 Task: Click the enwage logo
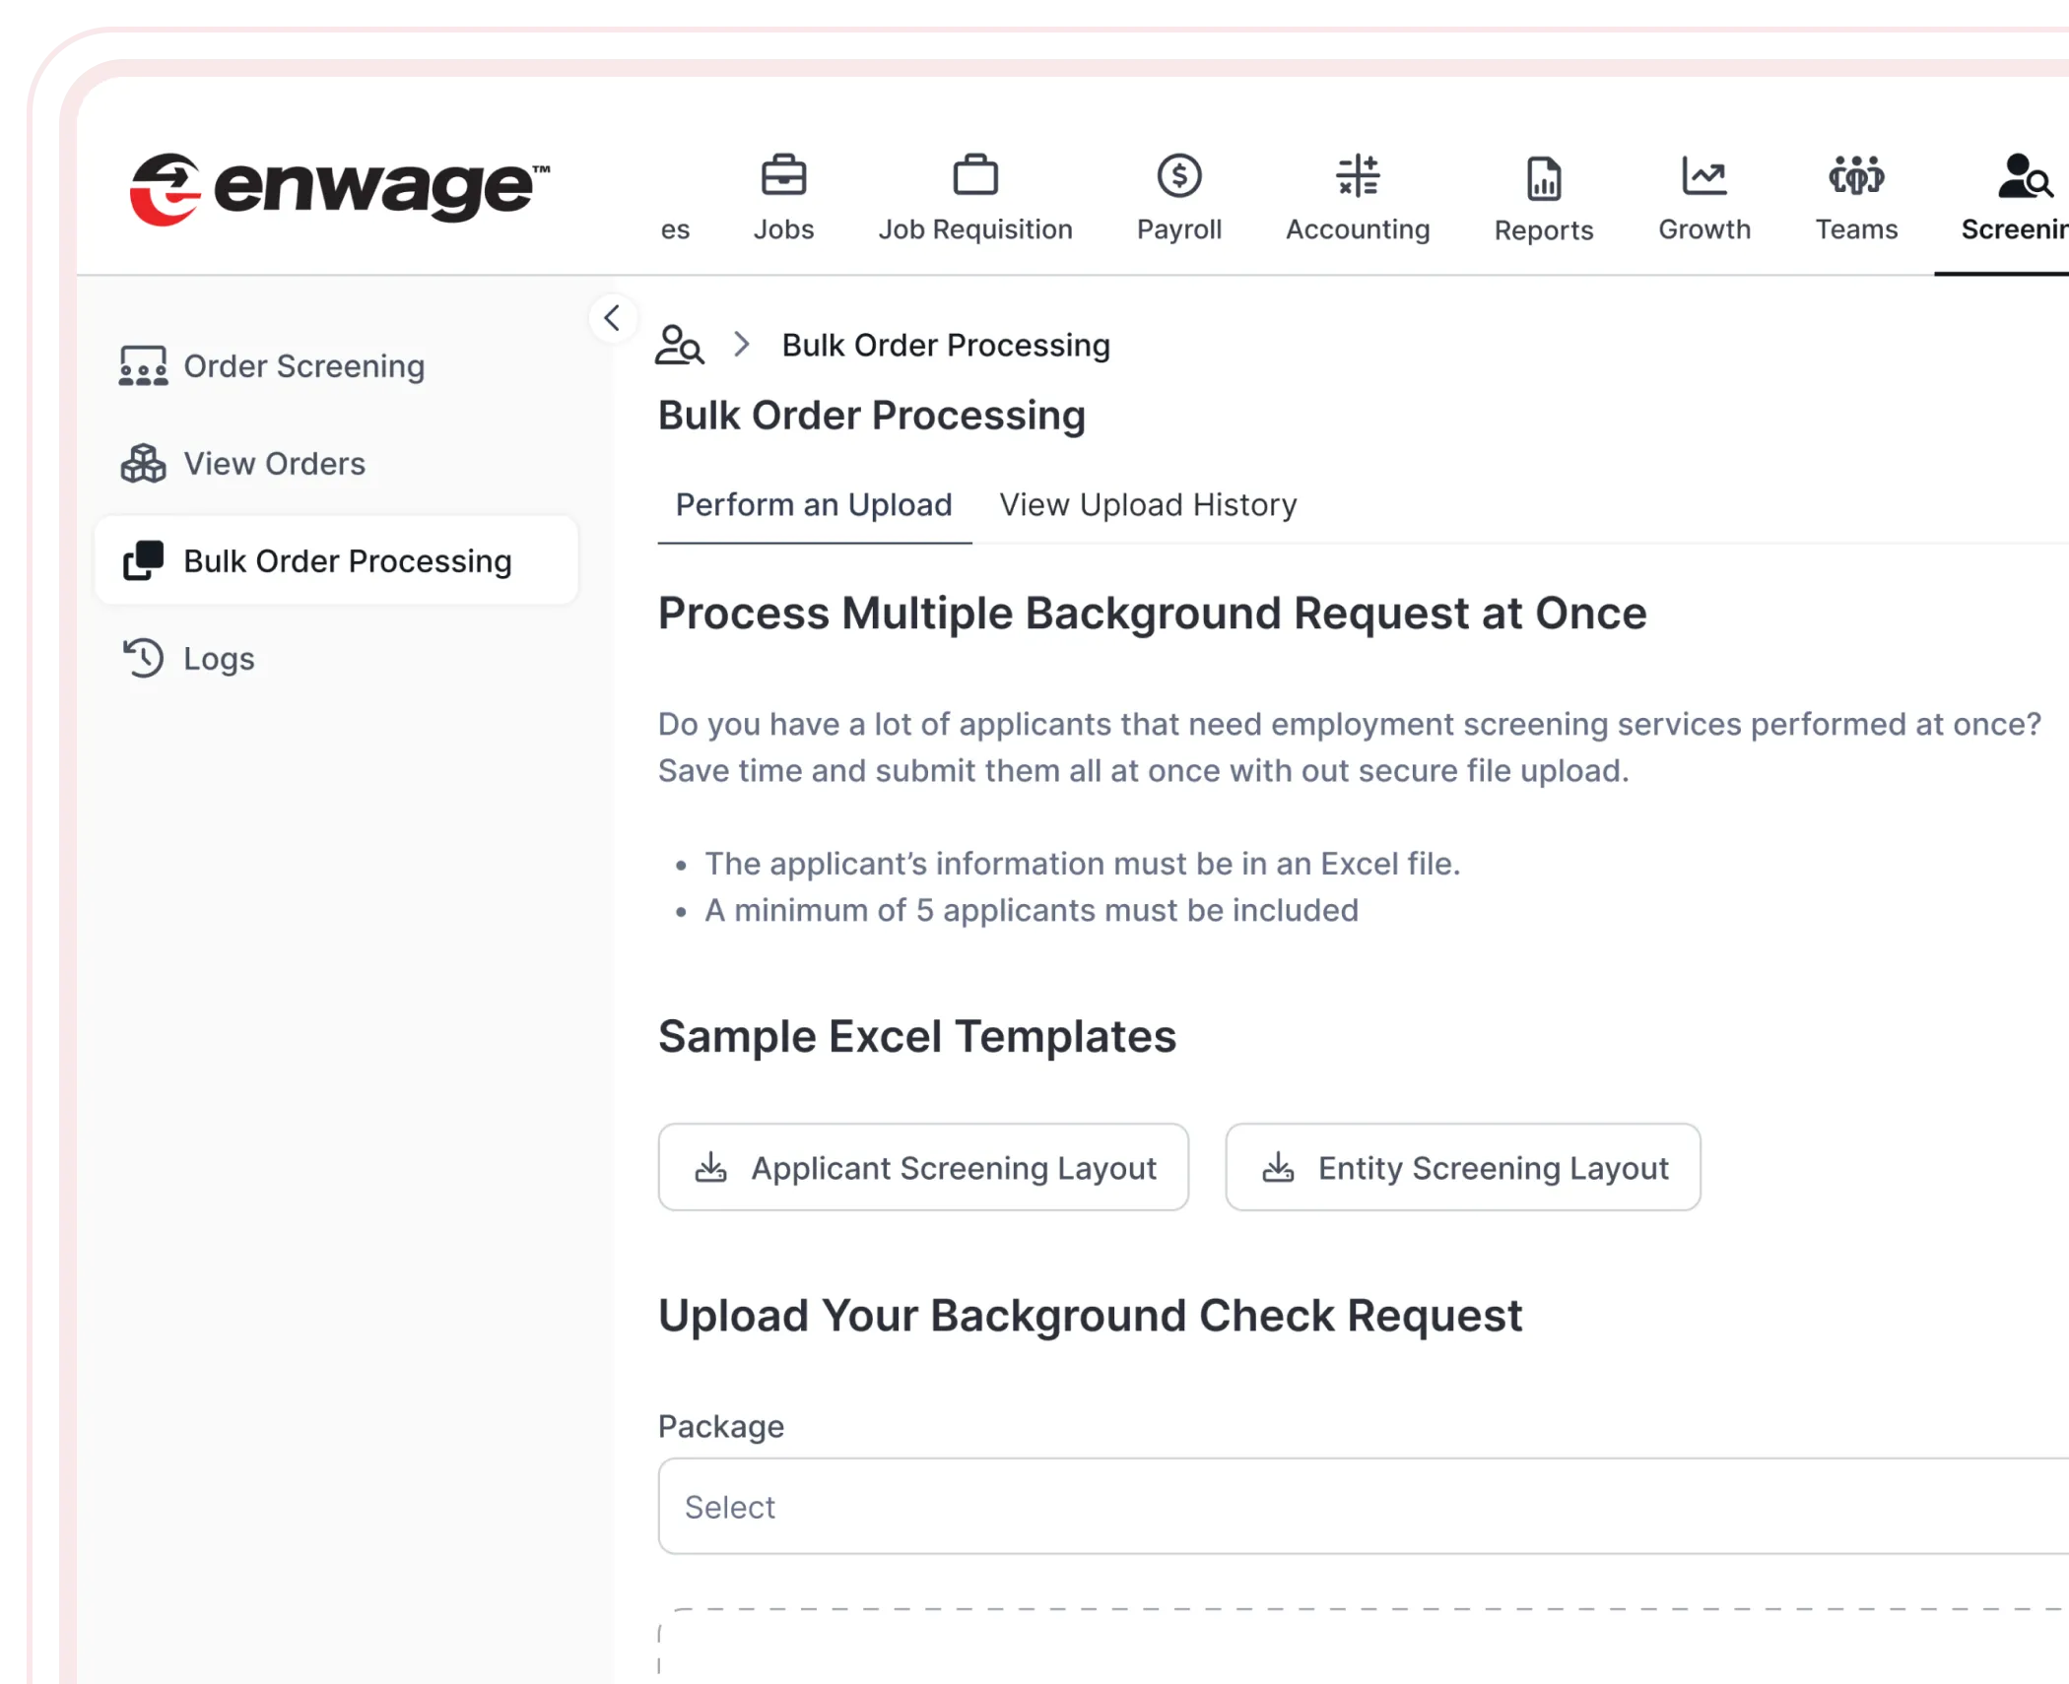pyautogui.click(x=339, y=187)
